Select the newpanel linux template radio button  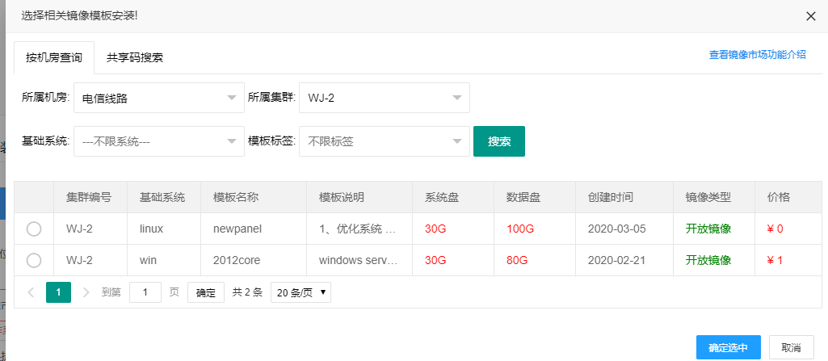coord(34,229)
